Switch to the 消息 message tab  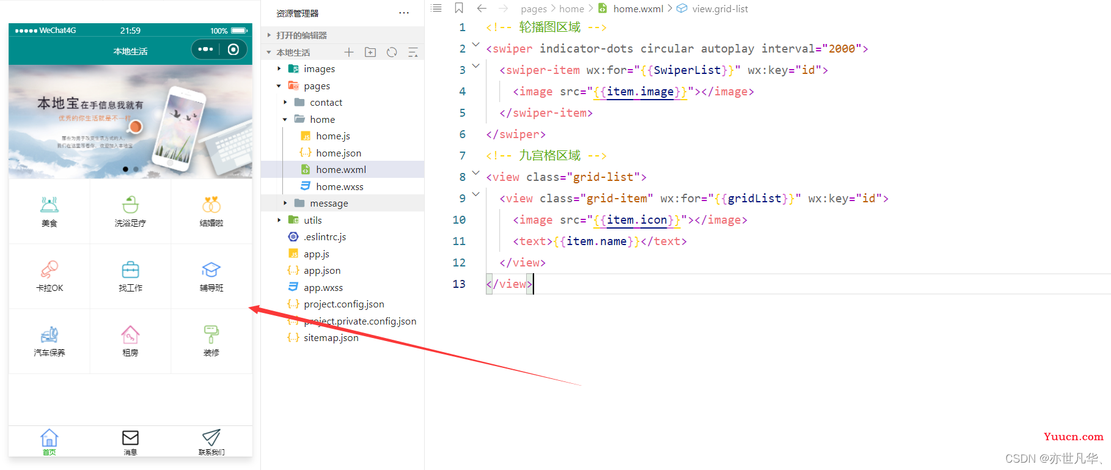130,442
